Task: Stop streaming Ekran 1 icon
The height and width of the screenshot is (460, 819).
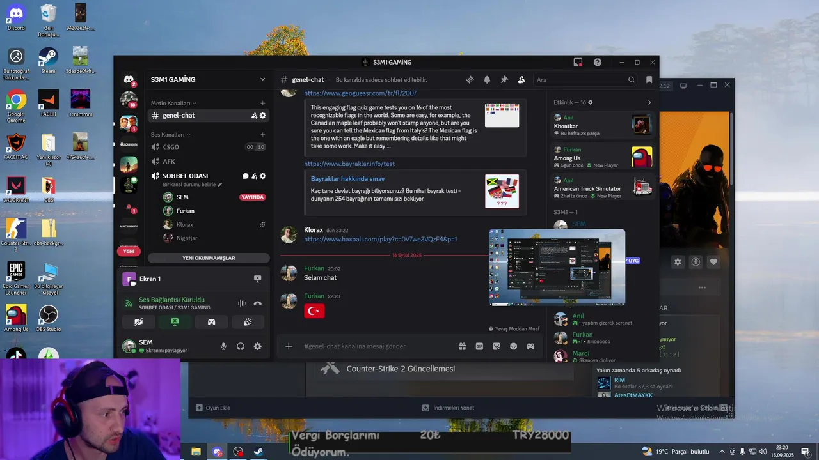Action: coord(257,279)
